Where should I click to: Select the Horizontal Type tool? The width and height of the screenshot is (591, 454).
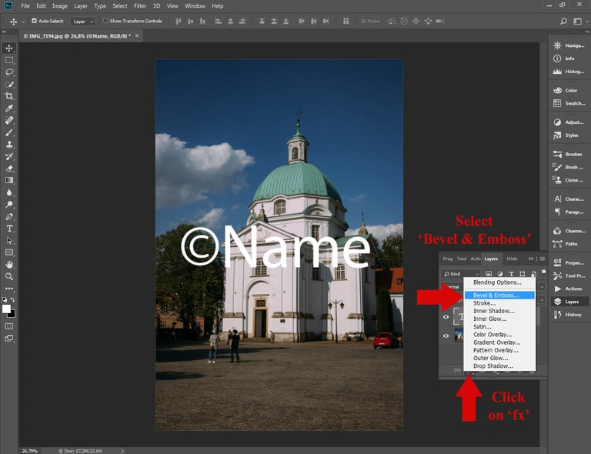(9, 229)
